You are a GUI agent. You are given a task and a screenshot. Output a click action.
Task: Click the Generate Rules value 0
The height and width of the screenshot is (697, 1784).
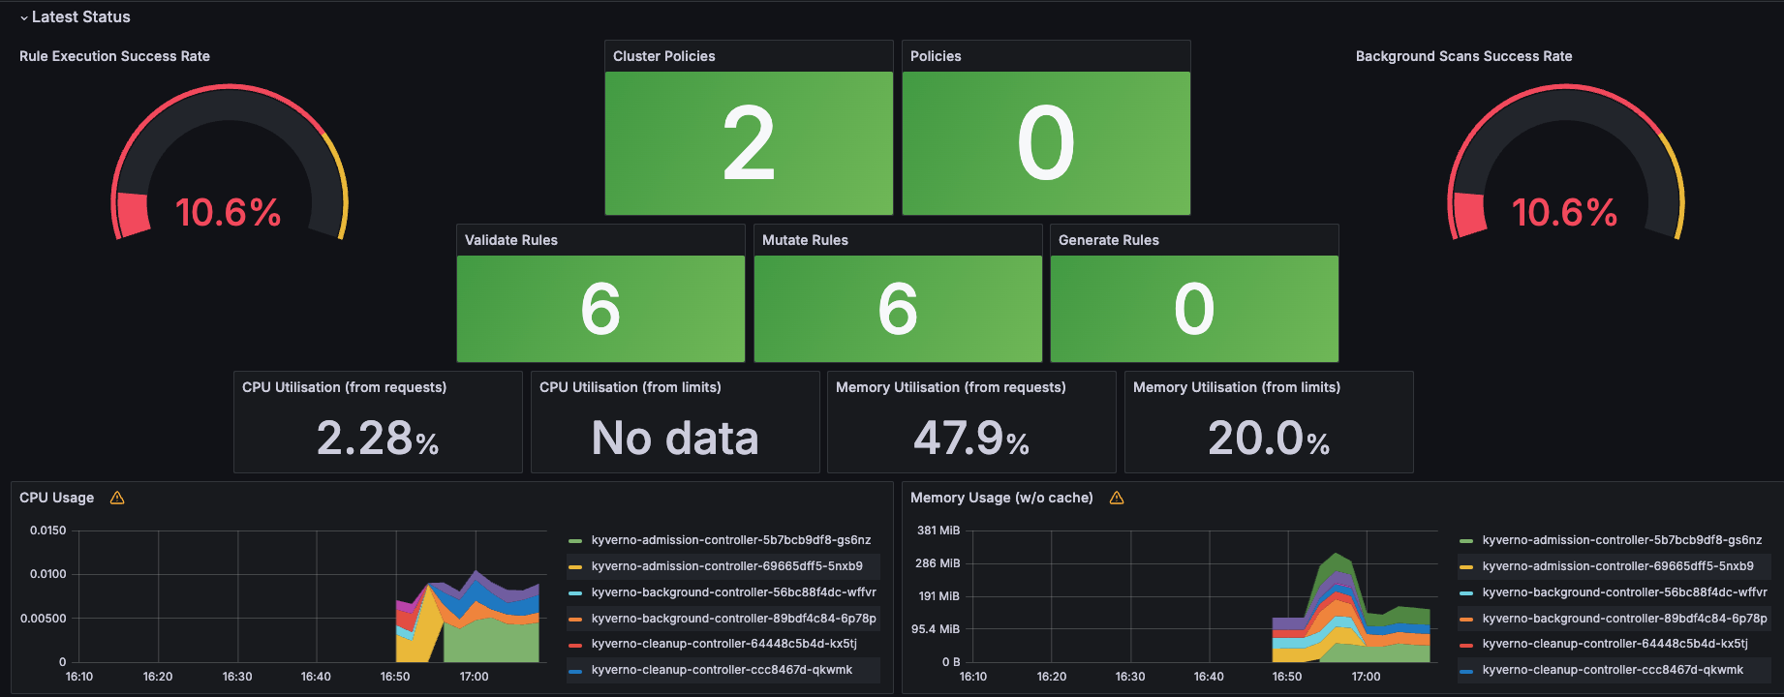point(1194,310)
